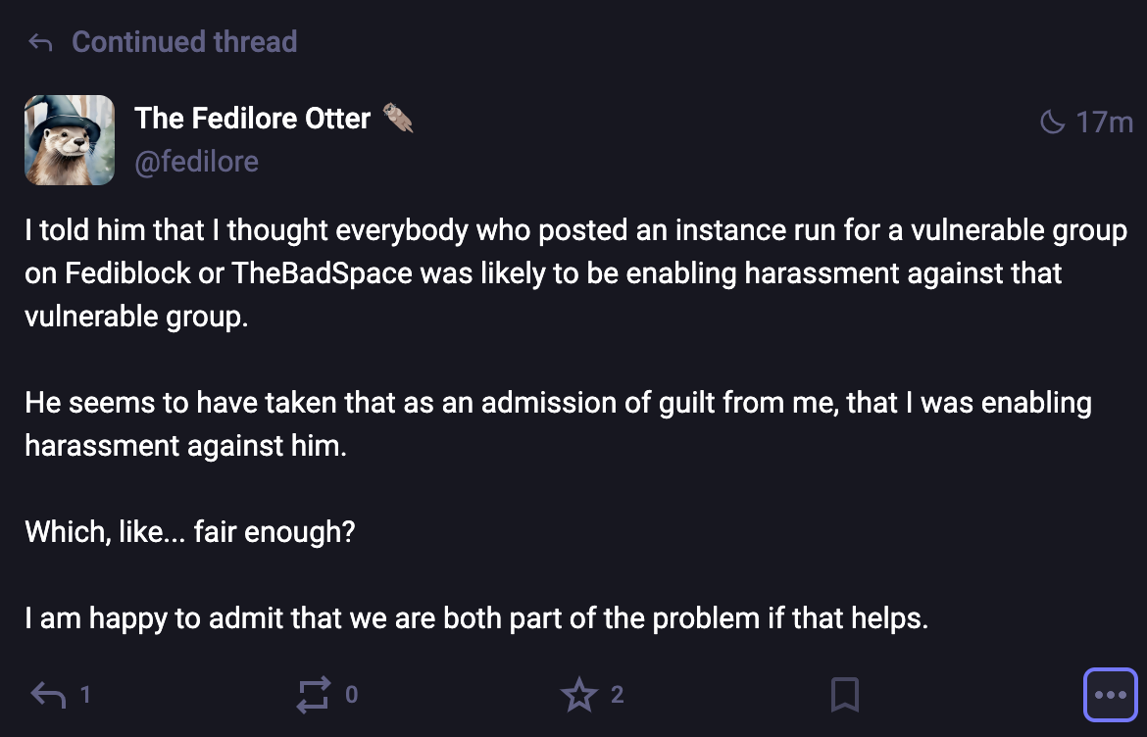The image size is (1147, 737).
Task: Boost the post with the repeat icon
Action: tap(314, 695)
